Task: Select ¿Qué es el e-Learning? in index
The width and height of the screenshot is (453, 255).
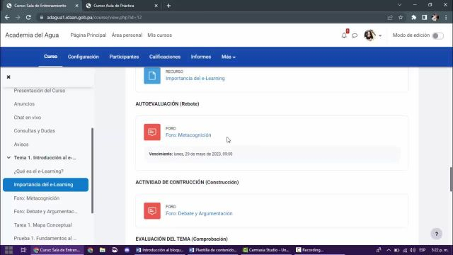Action: tap(39, 171)
